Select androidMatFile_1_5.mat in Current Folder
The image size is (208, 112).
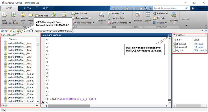pyautogui.click(x=20, y=57)
